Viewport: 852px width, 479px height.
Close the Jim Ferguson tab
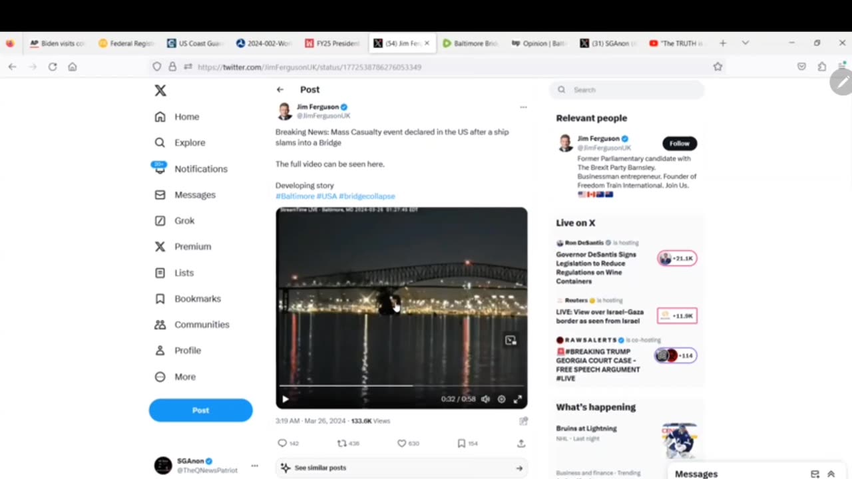pos(427,43)
